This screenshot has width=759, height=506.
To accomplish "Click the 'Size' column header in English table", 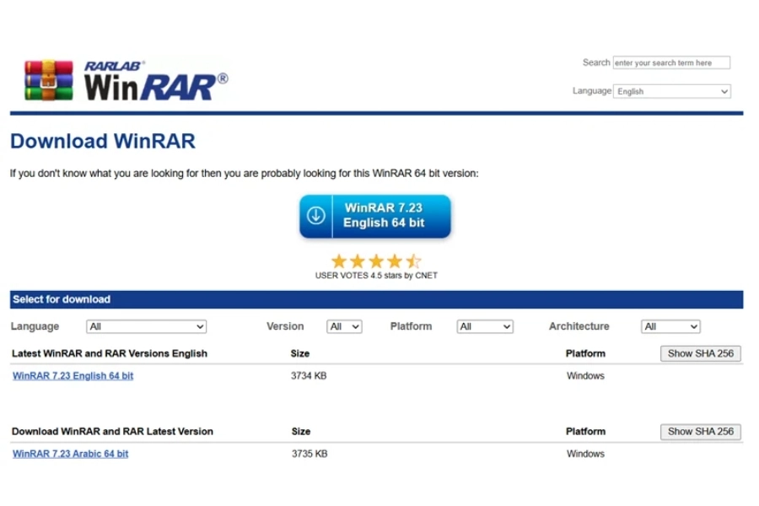I will tap(300, 353).
